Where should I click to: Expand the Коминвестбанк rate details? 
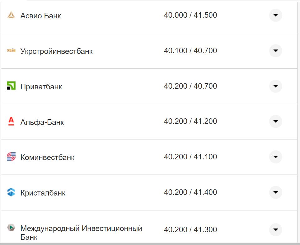tap(275, 157)
